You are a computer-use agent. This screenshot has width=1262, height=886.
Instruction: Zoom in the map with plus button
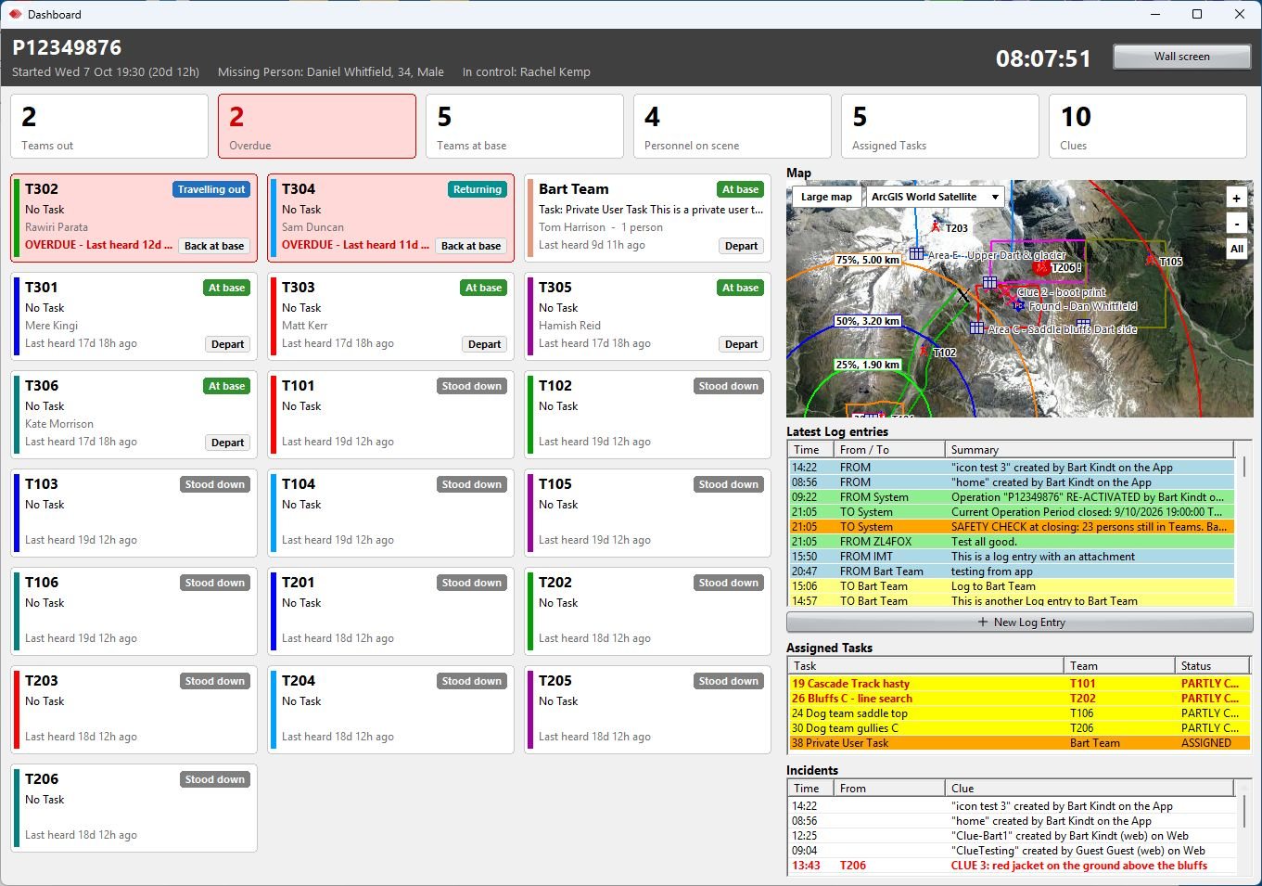coord(1236,198)
